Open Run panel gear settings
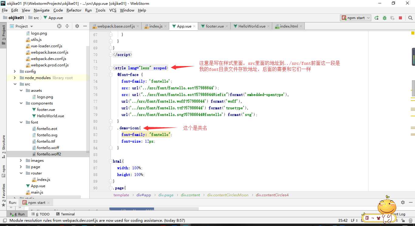This screenshot has height=226, width=415. [403, 202]
